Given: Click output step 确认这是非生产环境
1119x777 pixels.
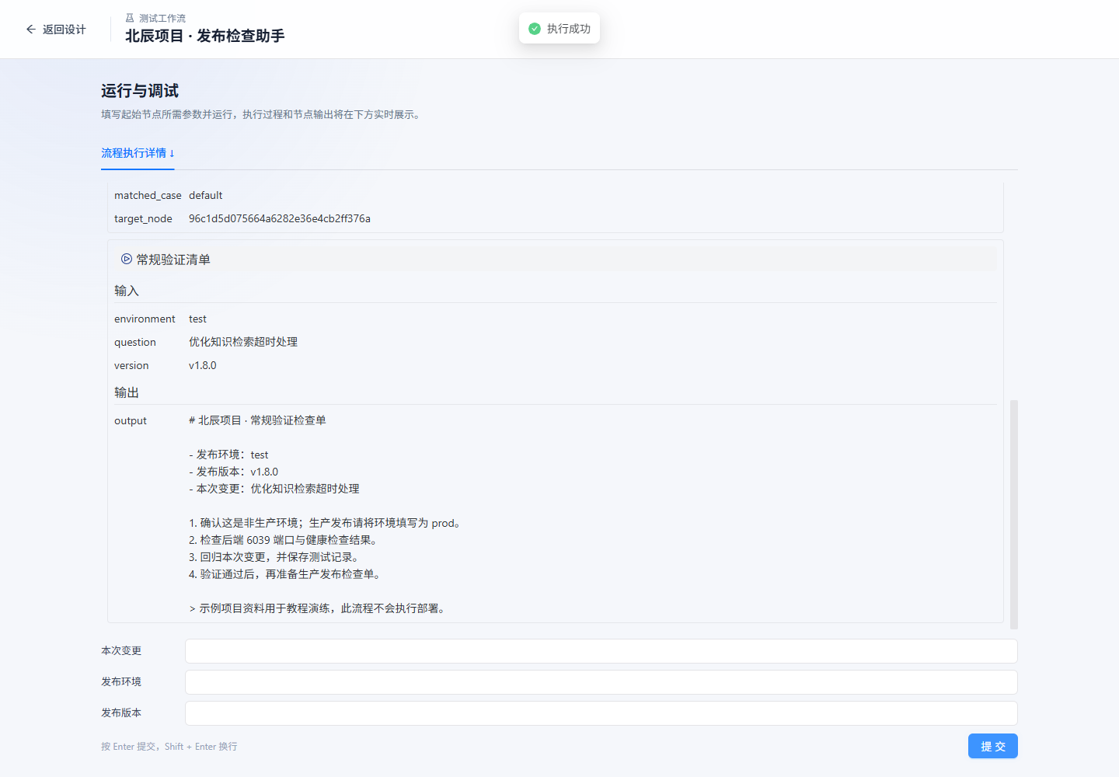Looking at the screenshot, I should 326,523.
